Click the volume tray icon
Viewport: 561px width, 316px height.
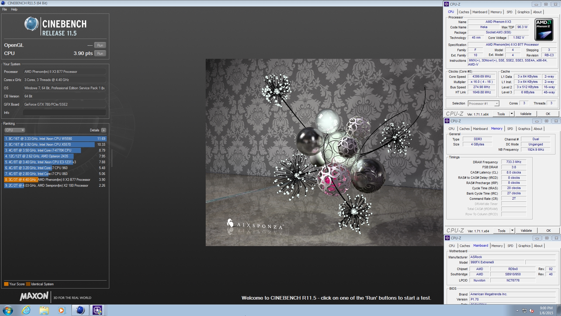532,310
